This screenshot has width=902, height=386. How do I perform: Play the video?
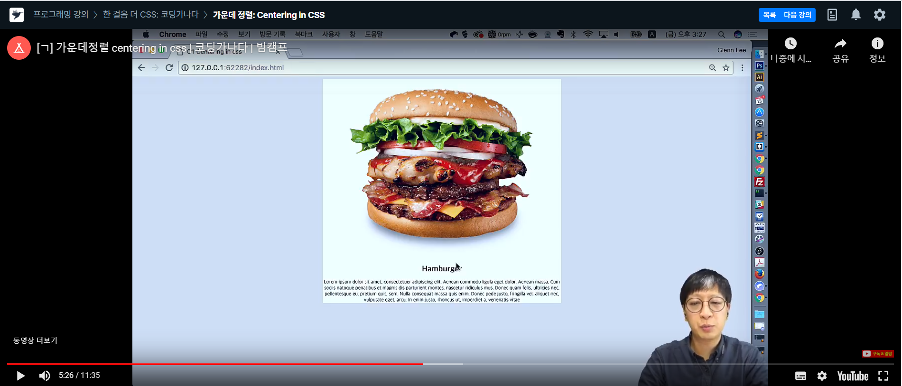point(20,376)
